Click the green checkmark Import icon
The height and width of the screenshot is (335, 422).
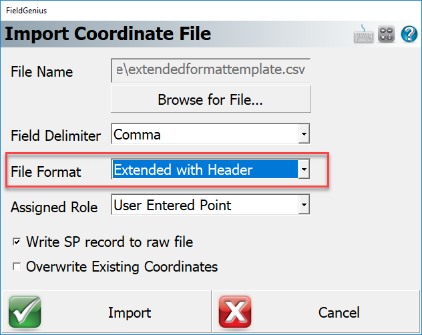(x=25, y=312)
